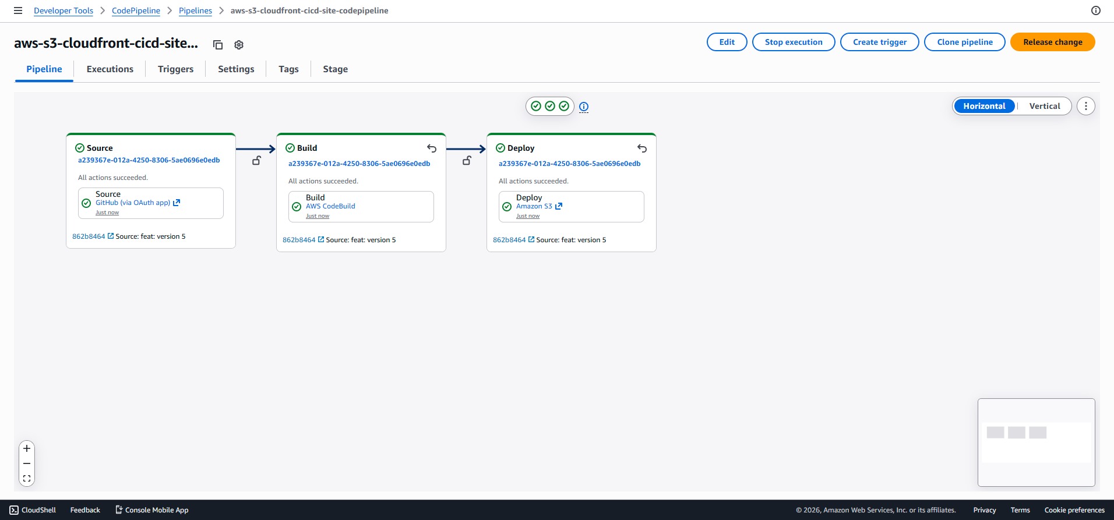1114x520 pixels.
Task: Open AWS CodeBuild link
Action: (x=330, y=206)
